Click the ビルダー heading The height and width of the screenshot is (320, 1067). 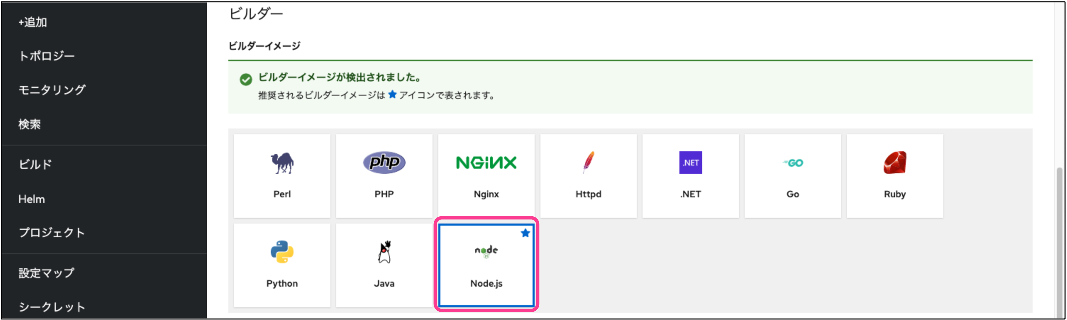256,14
